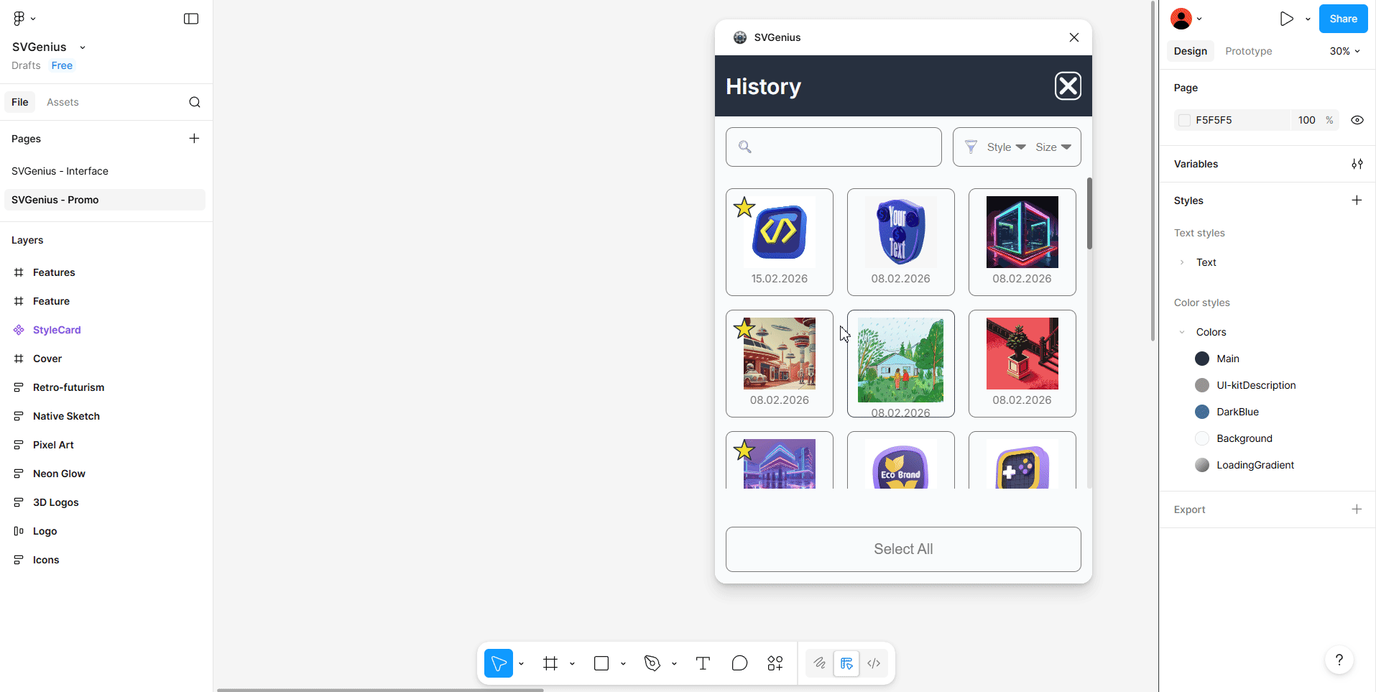Collapse the left sidebar panel
This screenshot has width=1376, height=692.
[x=190, y=18]
